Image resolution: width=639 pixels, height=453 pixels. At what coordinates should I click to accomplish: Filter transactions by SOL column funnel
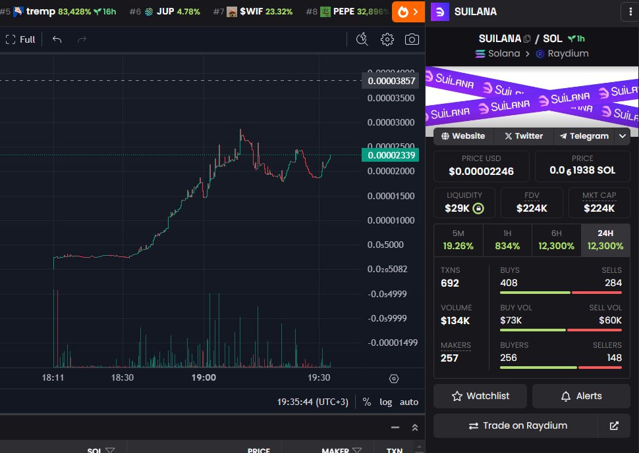point(110,450)
